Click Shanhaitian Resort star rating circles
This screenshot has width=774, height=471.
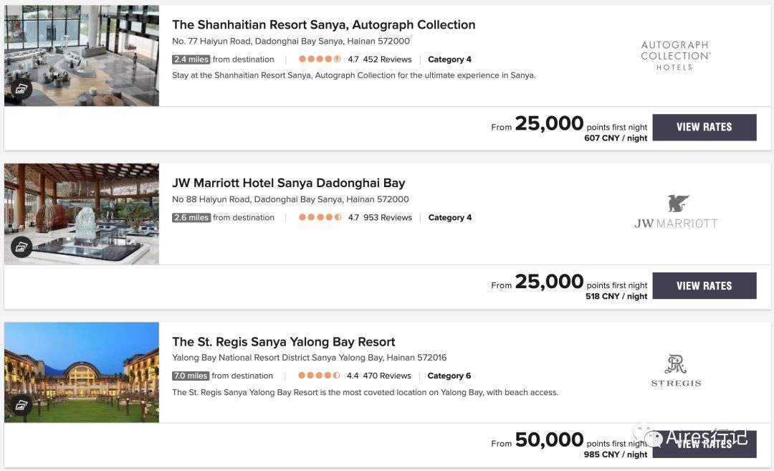pyautogui.click(x=320, y=60)
